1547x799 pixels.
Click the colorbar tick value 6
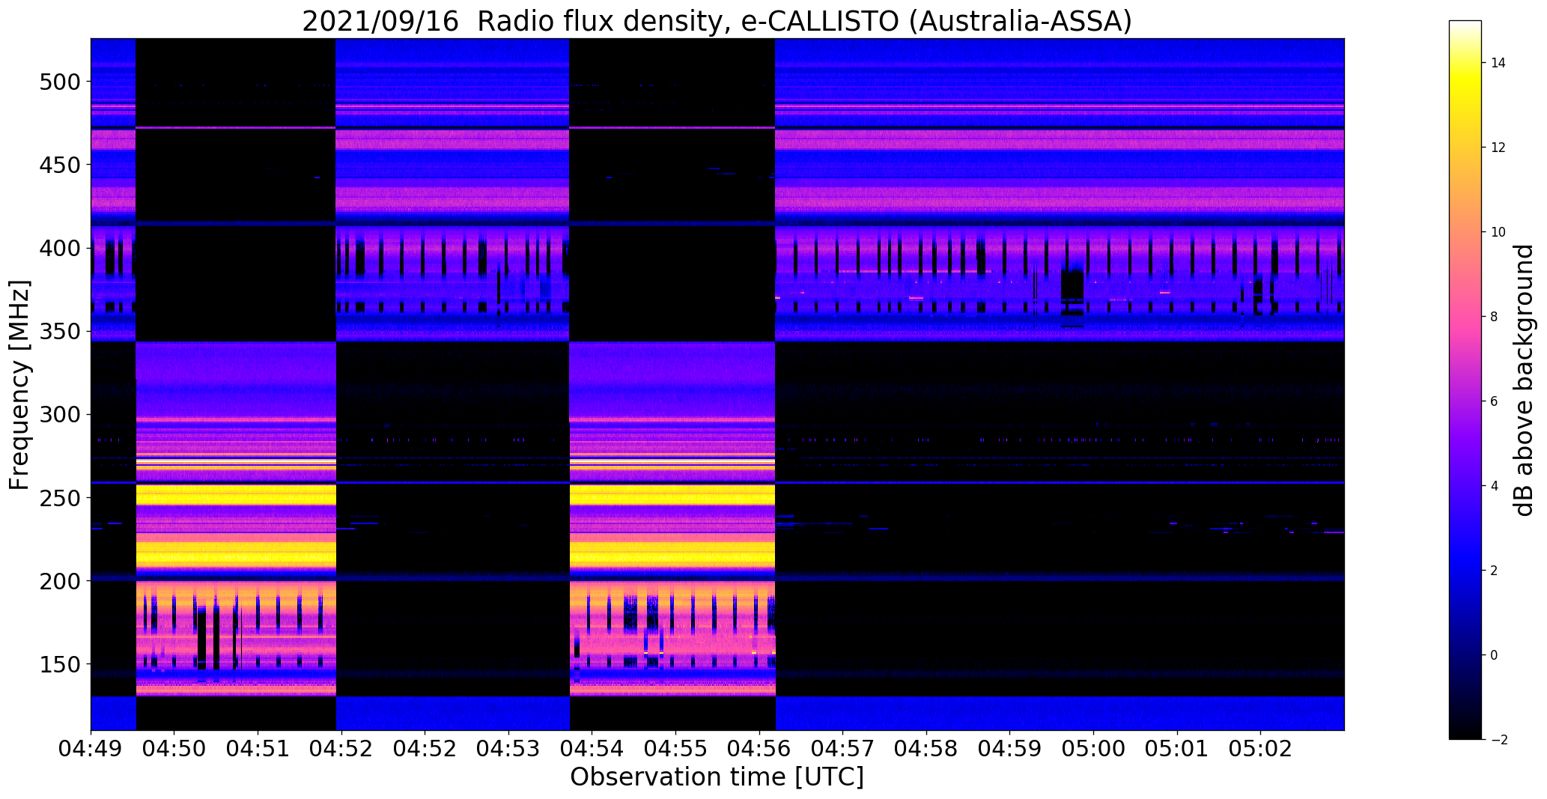1495,401
